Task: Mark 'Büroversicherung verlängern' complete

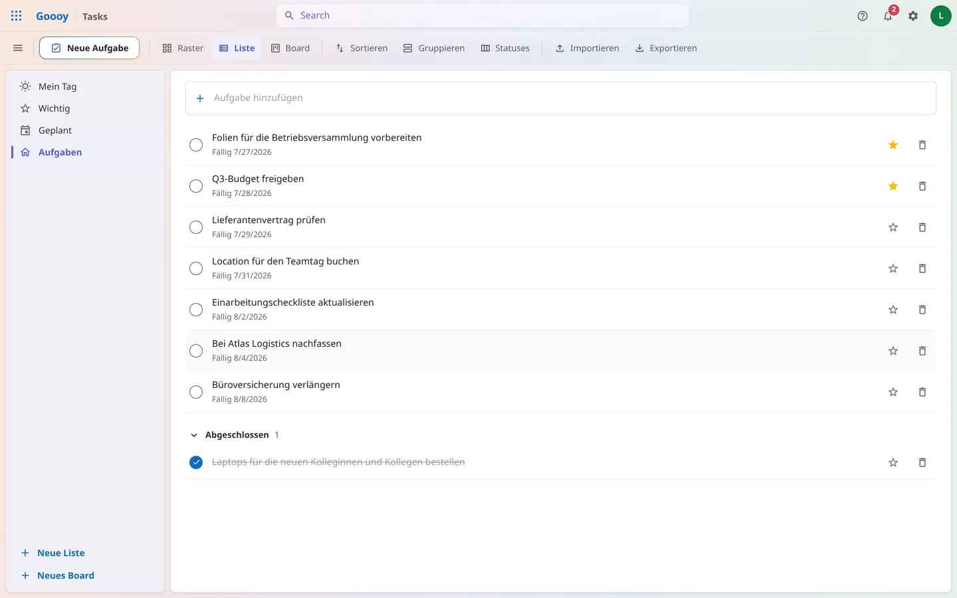Action: (x=196, y=392)
